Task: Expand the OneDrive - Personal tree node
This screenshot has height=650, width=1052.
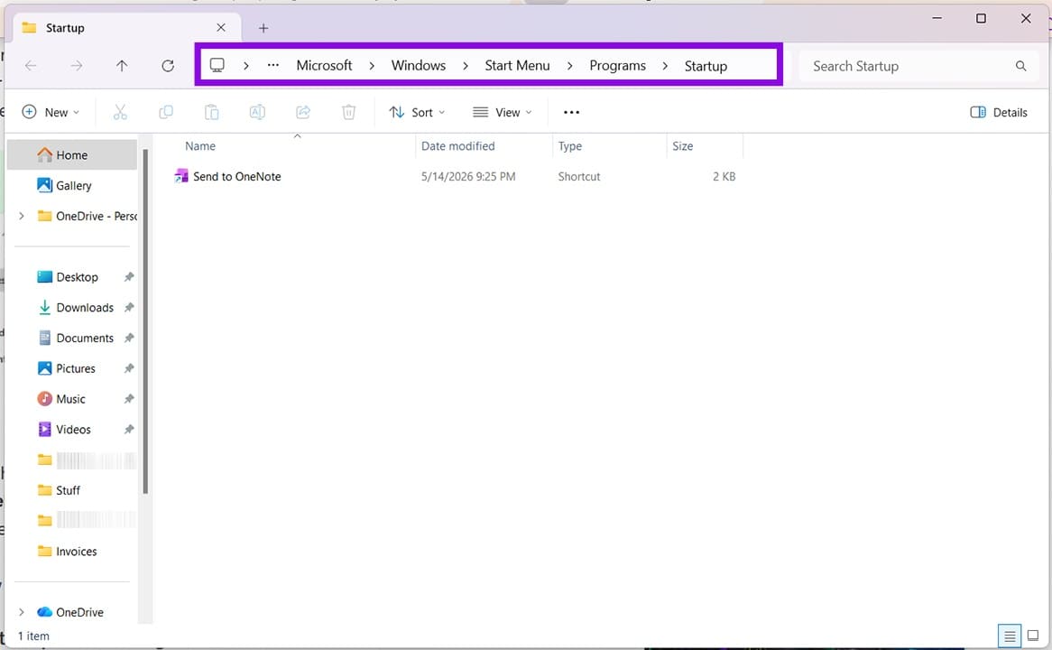Action: point(22,216)
